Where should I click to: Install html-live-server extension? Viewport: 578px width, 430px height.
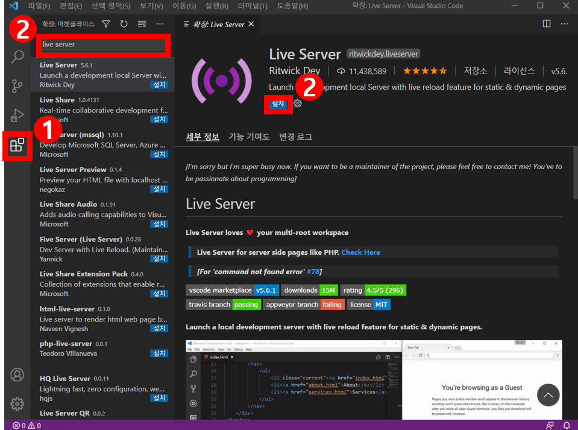click(x=159, y=328)
